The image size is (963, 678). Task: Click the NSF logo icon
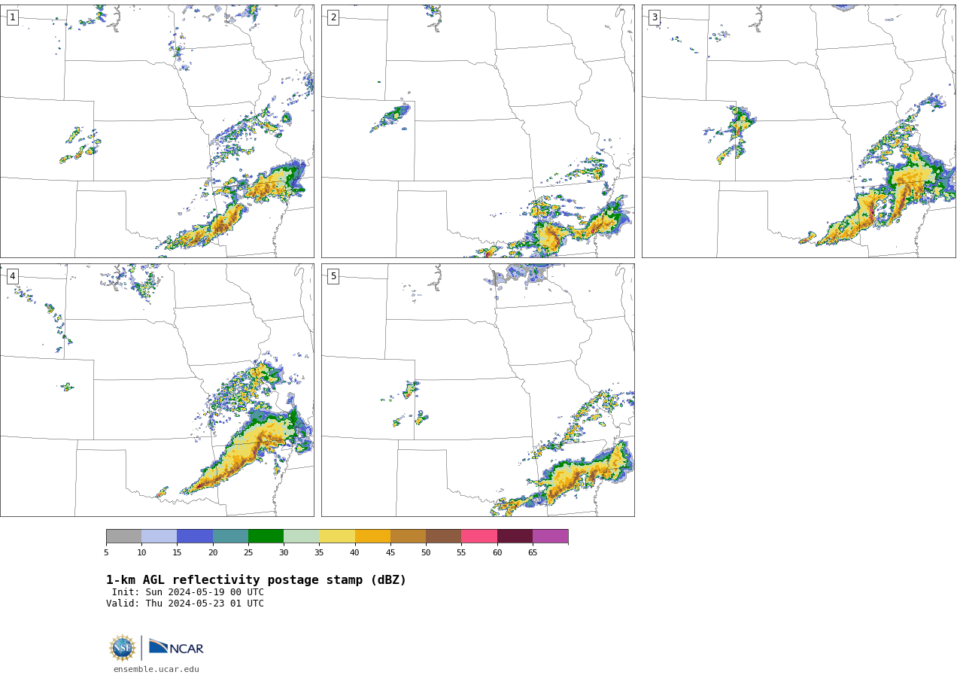pos(123,648)
